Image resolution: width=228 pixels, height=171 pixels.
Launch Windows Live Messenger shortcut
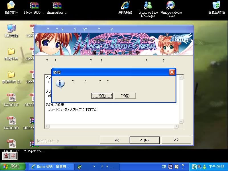[148, 9]
